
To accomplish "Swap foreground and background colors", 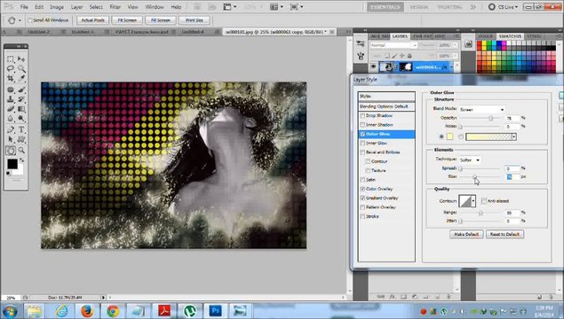I will click(22, 160).
